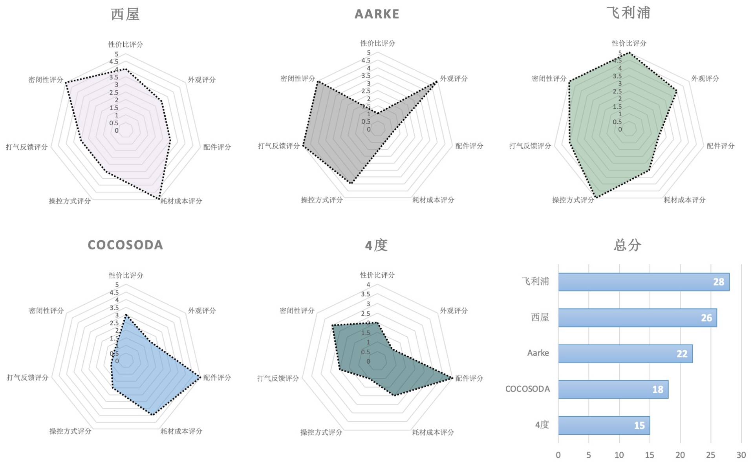Select the 总分 bar chart title
754x465 pixels.
click(628, 245)
